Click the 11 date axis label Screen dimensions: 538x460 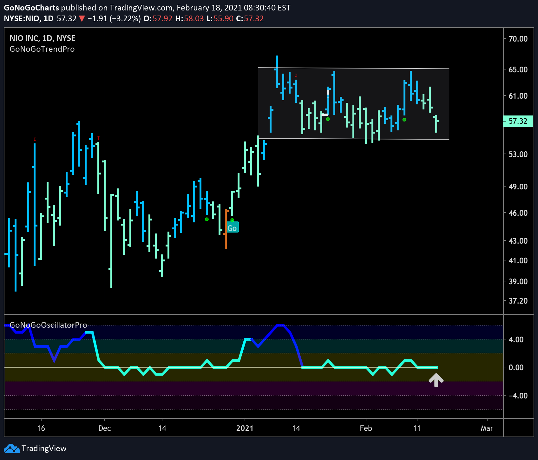tap(417, 429)
